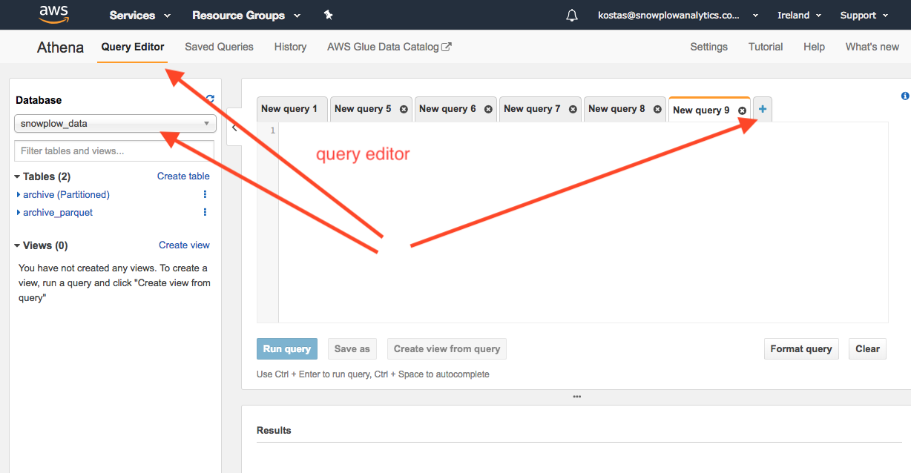Switch to New query 8 tab

click(x=616, y=109)
